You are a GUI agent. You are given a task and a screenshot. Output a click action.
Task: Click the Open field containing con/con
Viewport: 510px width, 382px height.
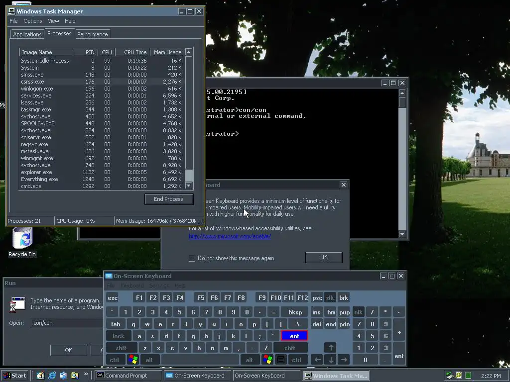(67, 323)
